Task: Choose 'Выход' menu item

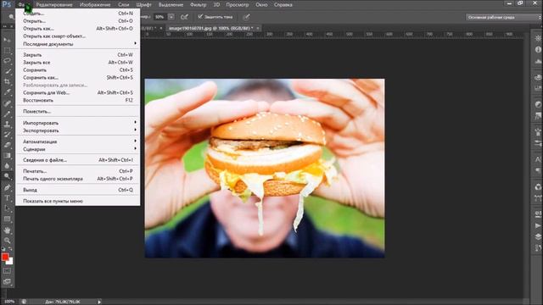Action: tap(78, 190)
